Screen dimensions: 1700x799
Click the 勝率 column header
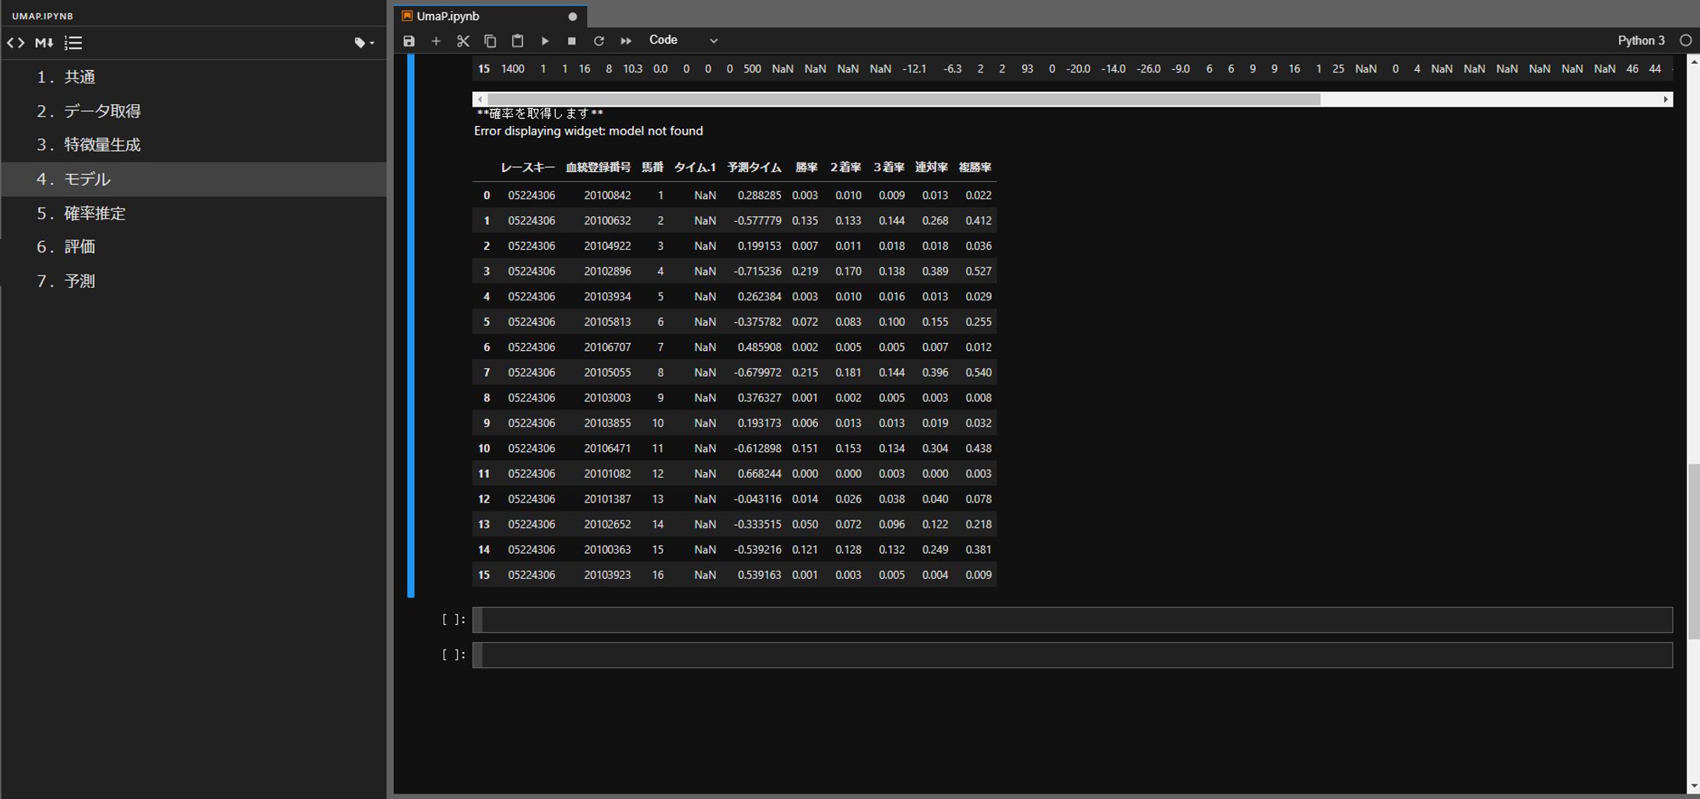coord(806,167)
